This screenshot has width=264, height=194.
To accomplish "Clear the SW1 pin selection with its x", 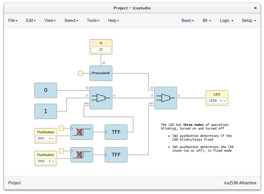I will 50,138.
